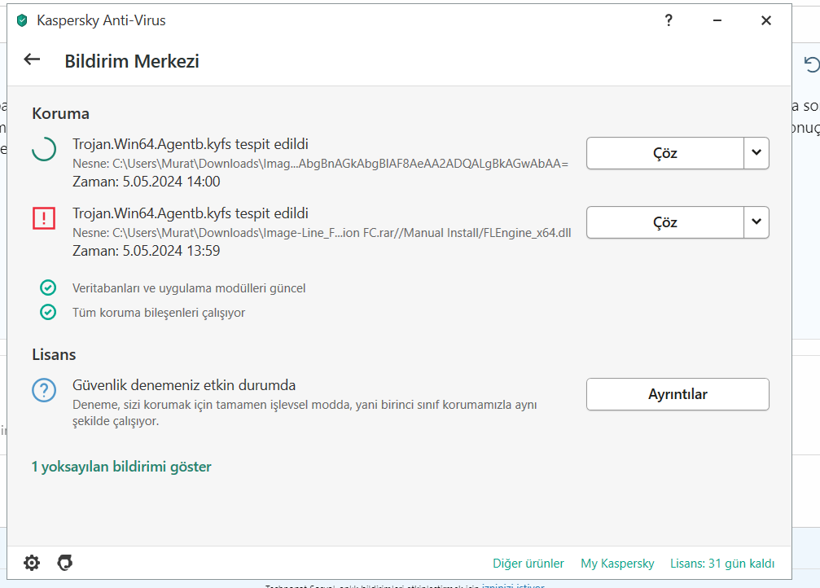The image size is (820, 588).
Task: Click the refresh icon in background window
Action: [x=812, y=64]
